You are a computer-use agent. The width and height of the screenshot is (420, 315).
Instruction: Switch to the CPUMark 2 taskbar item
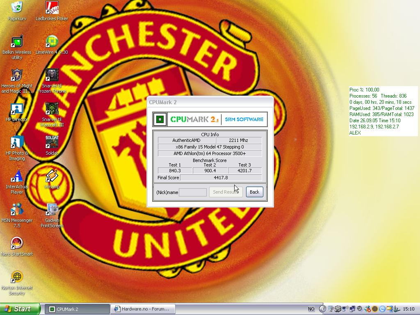coord(77,309)
